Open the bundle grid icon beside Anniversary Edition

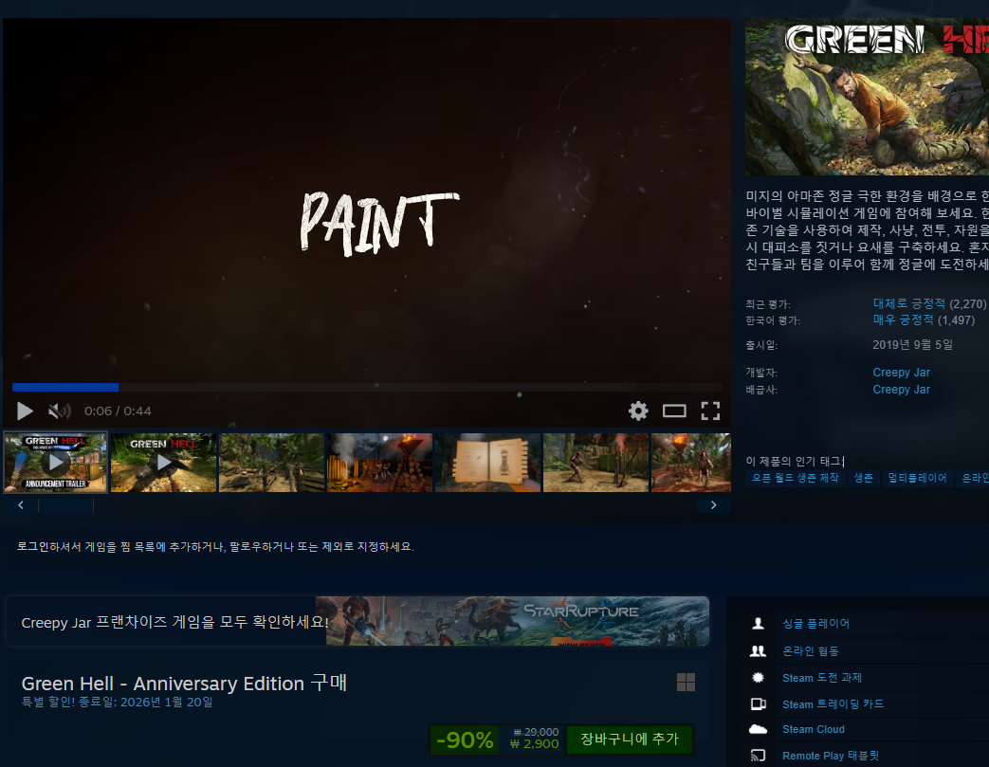[x=687, y=683]
